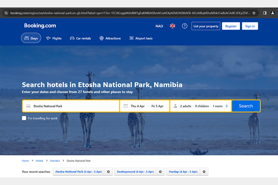
Task: Click the Booking.com logo
Action: point(40,26)
